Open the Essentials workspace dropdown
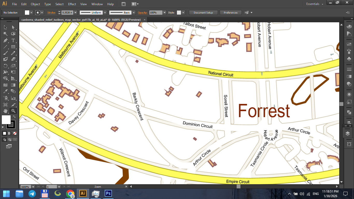The width and height of the screenshot is (354, 199). 315,4
